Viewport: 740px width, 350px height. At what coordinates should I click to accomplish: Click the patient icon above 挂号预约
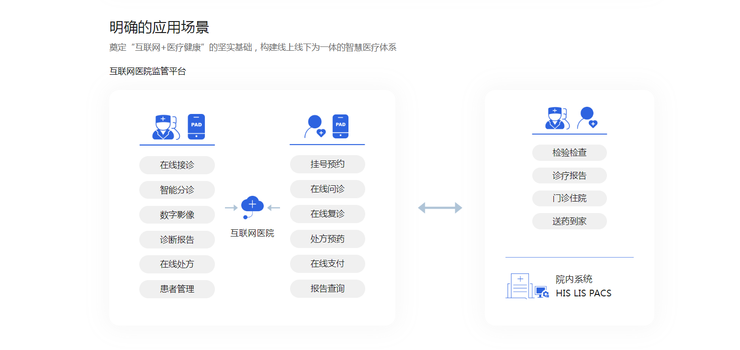pos(315,126)
